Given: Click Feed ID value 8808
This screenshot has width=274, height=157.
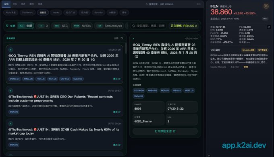Looking at the screenshot, I should click(x=138, y=108).
